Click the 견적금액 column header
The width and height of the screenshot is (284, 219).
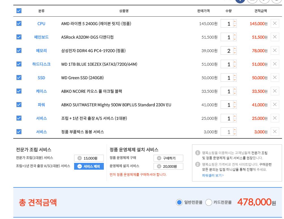[x=261, y=11]
